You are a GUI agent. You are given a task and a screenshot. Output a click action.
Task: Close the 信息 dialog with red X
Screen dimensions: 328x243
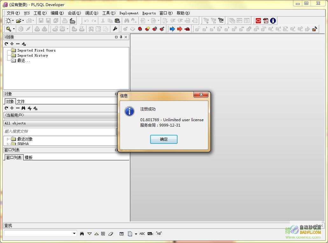click(x=201, y=94)
